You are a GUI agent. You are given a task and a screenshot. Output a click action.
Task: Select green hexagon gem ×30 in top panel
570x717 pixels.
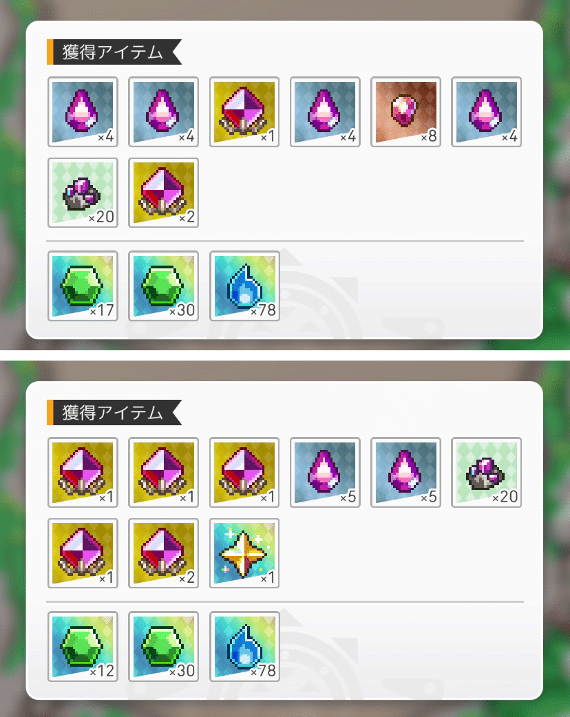pos(163,286)
